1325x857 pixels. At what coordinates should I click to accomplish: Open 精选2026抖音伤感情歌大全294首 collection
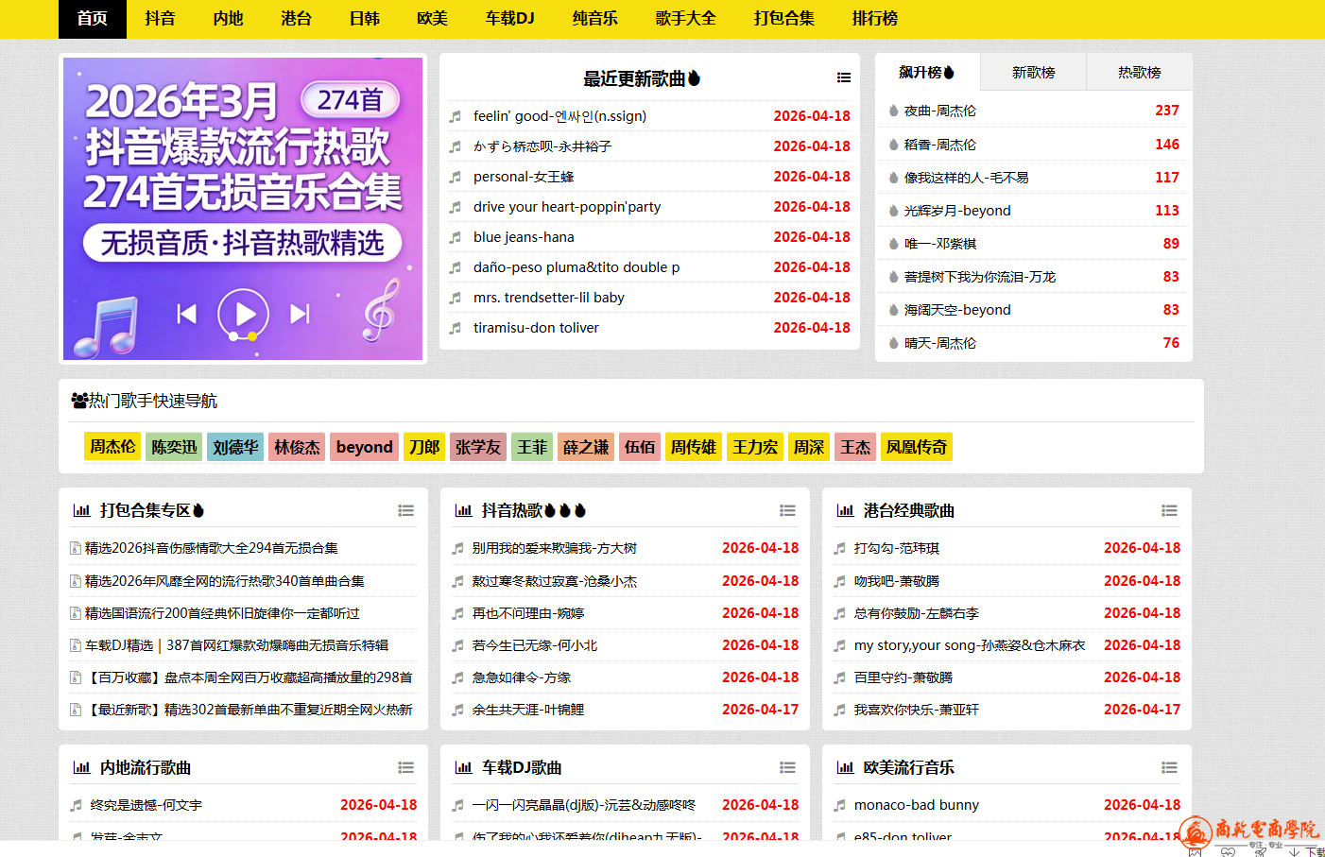pyautogui.click(x=211, y=548)
